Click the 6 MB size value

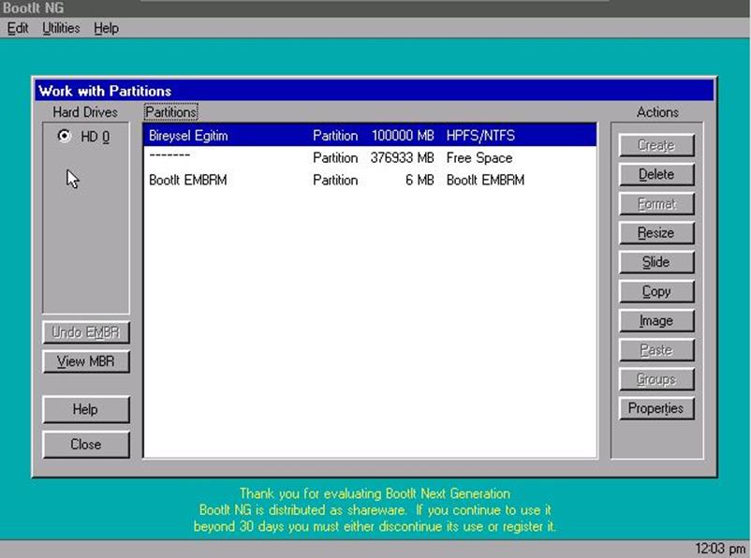click(x=420, y=180)
